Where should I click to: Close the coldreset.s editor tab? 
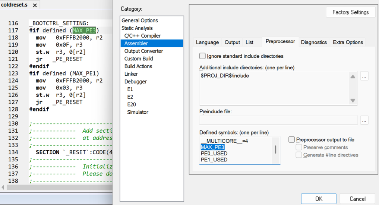pyautogui.click(x=35, y=5)
